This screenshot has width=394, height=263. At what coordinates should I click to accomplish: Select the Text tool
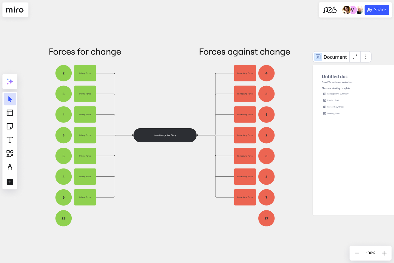point(10,140)
